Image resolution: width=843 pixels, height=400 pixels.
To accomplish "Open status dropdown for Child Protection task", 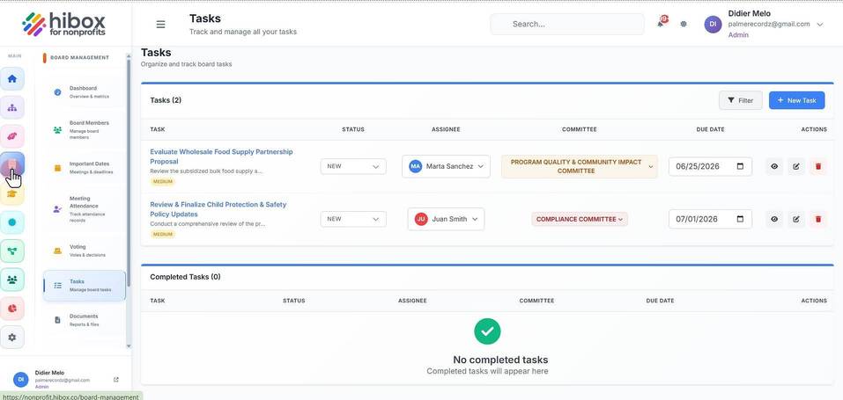I will coord(353,219).
